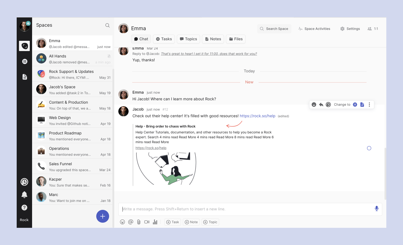Open the Notes tab
Image resolution: width=403 pixels, height=245 pixels.
click(213, 39)
